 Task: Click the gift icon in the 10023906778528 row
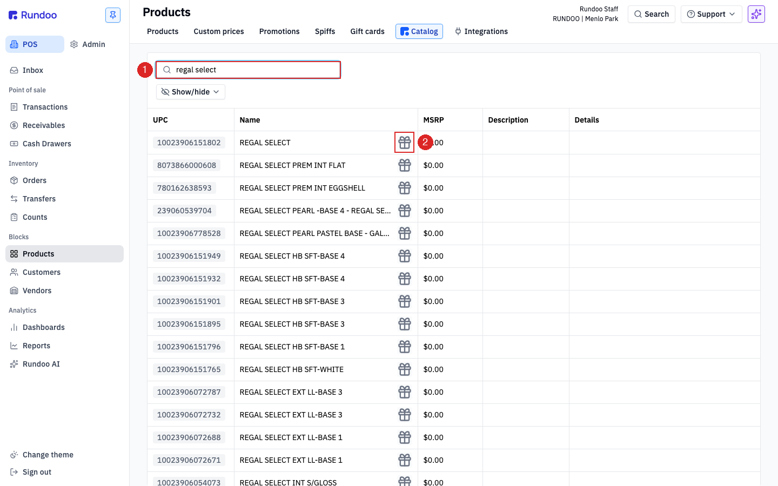point(405,233)
